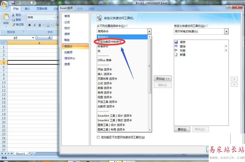The height and width of the screenshot is (162, 245).
Task: Click the customize toolbar header icon
Action: (x=99, y=18)
